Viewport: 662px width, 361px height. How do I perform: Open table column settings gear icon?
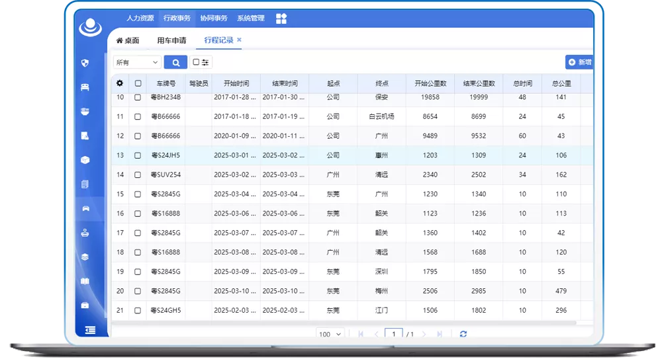pyautogui.click(x=120, y=83)
